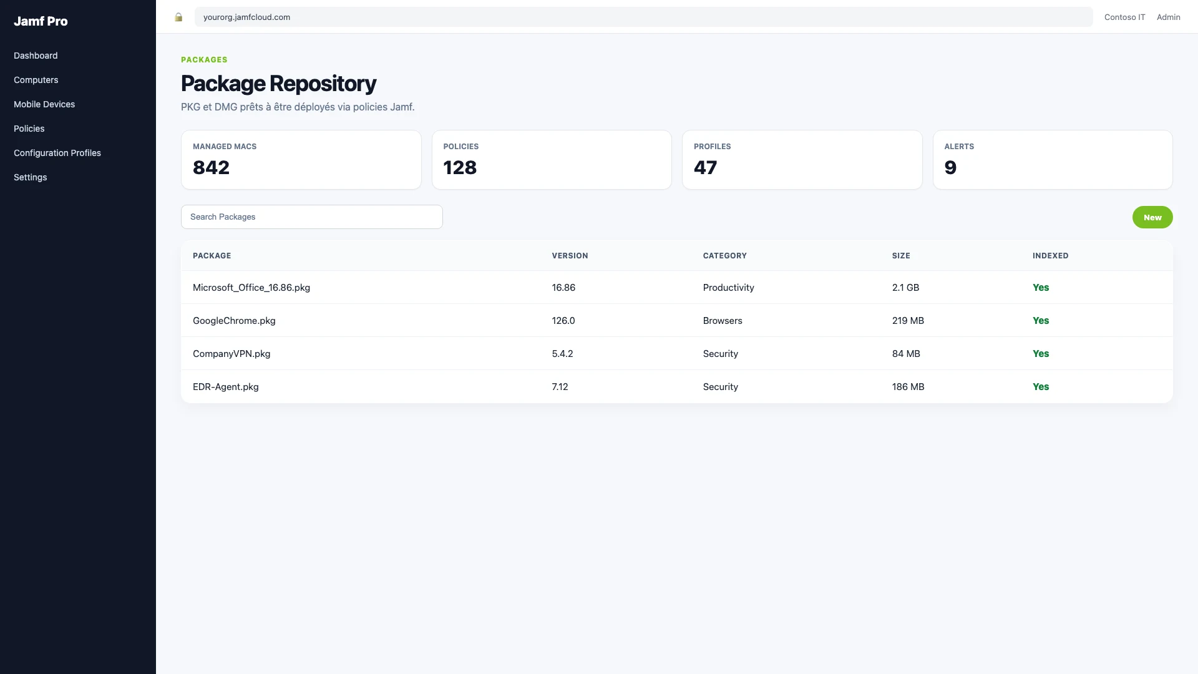Image resolution: width=1198 pixels, height=674 pixels.
Task: Focus the Search Packages field
Action: pos(312,217)
